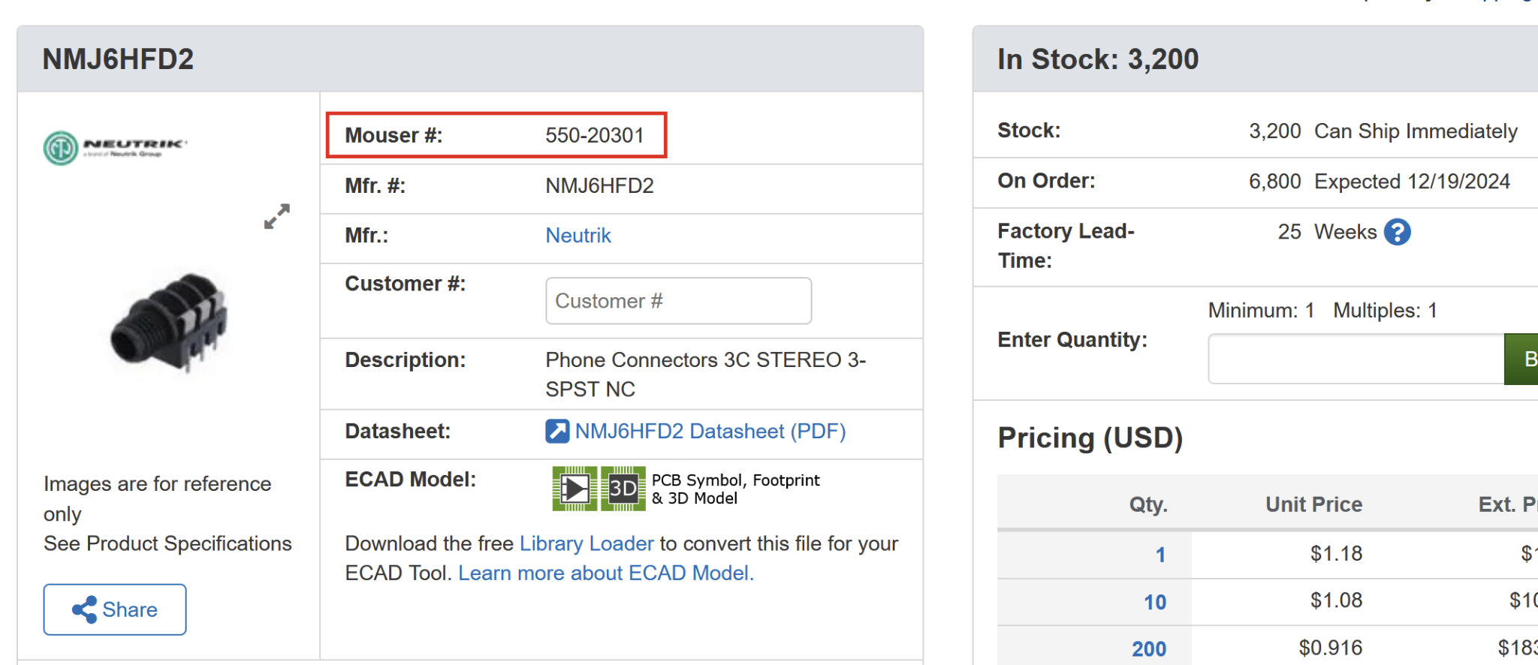Click into the Enter Quantity field
This screenshot has width=1538, height=665.
1356,359
